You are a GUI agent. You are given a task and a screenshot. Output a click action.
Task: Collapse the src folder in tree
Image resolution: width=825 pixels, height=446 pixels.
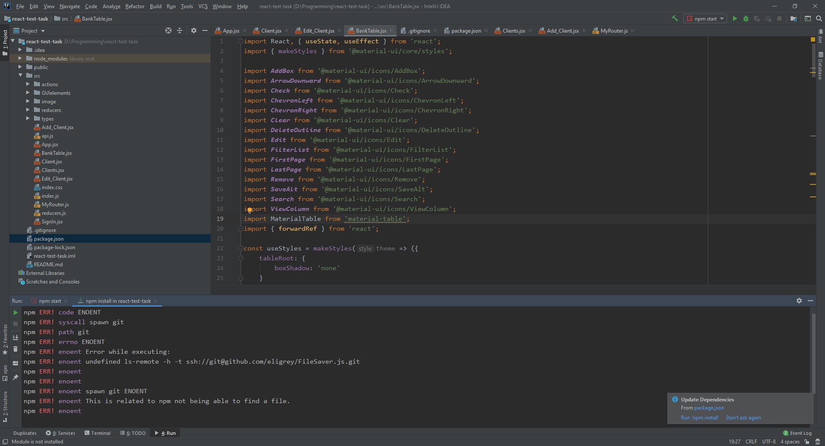(20, 75)
